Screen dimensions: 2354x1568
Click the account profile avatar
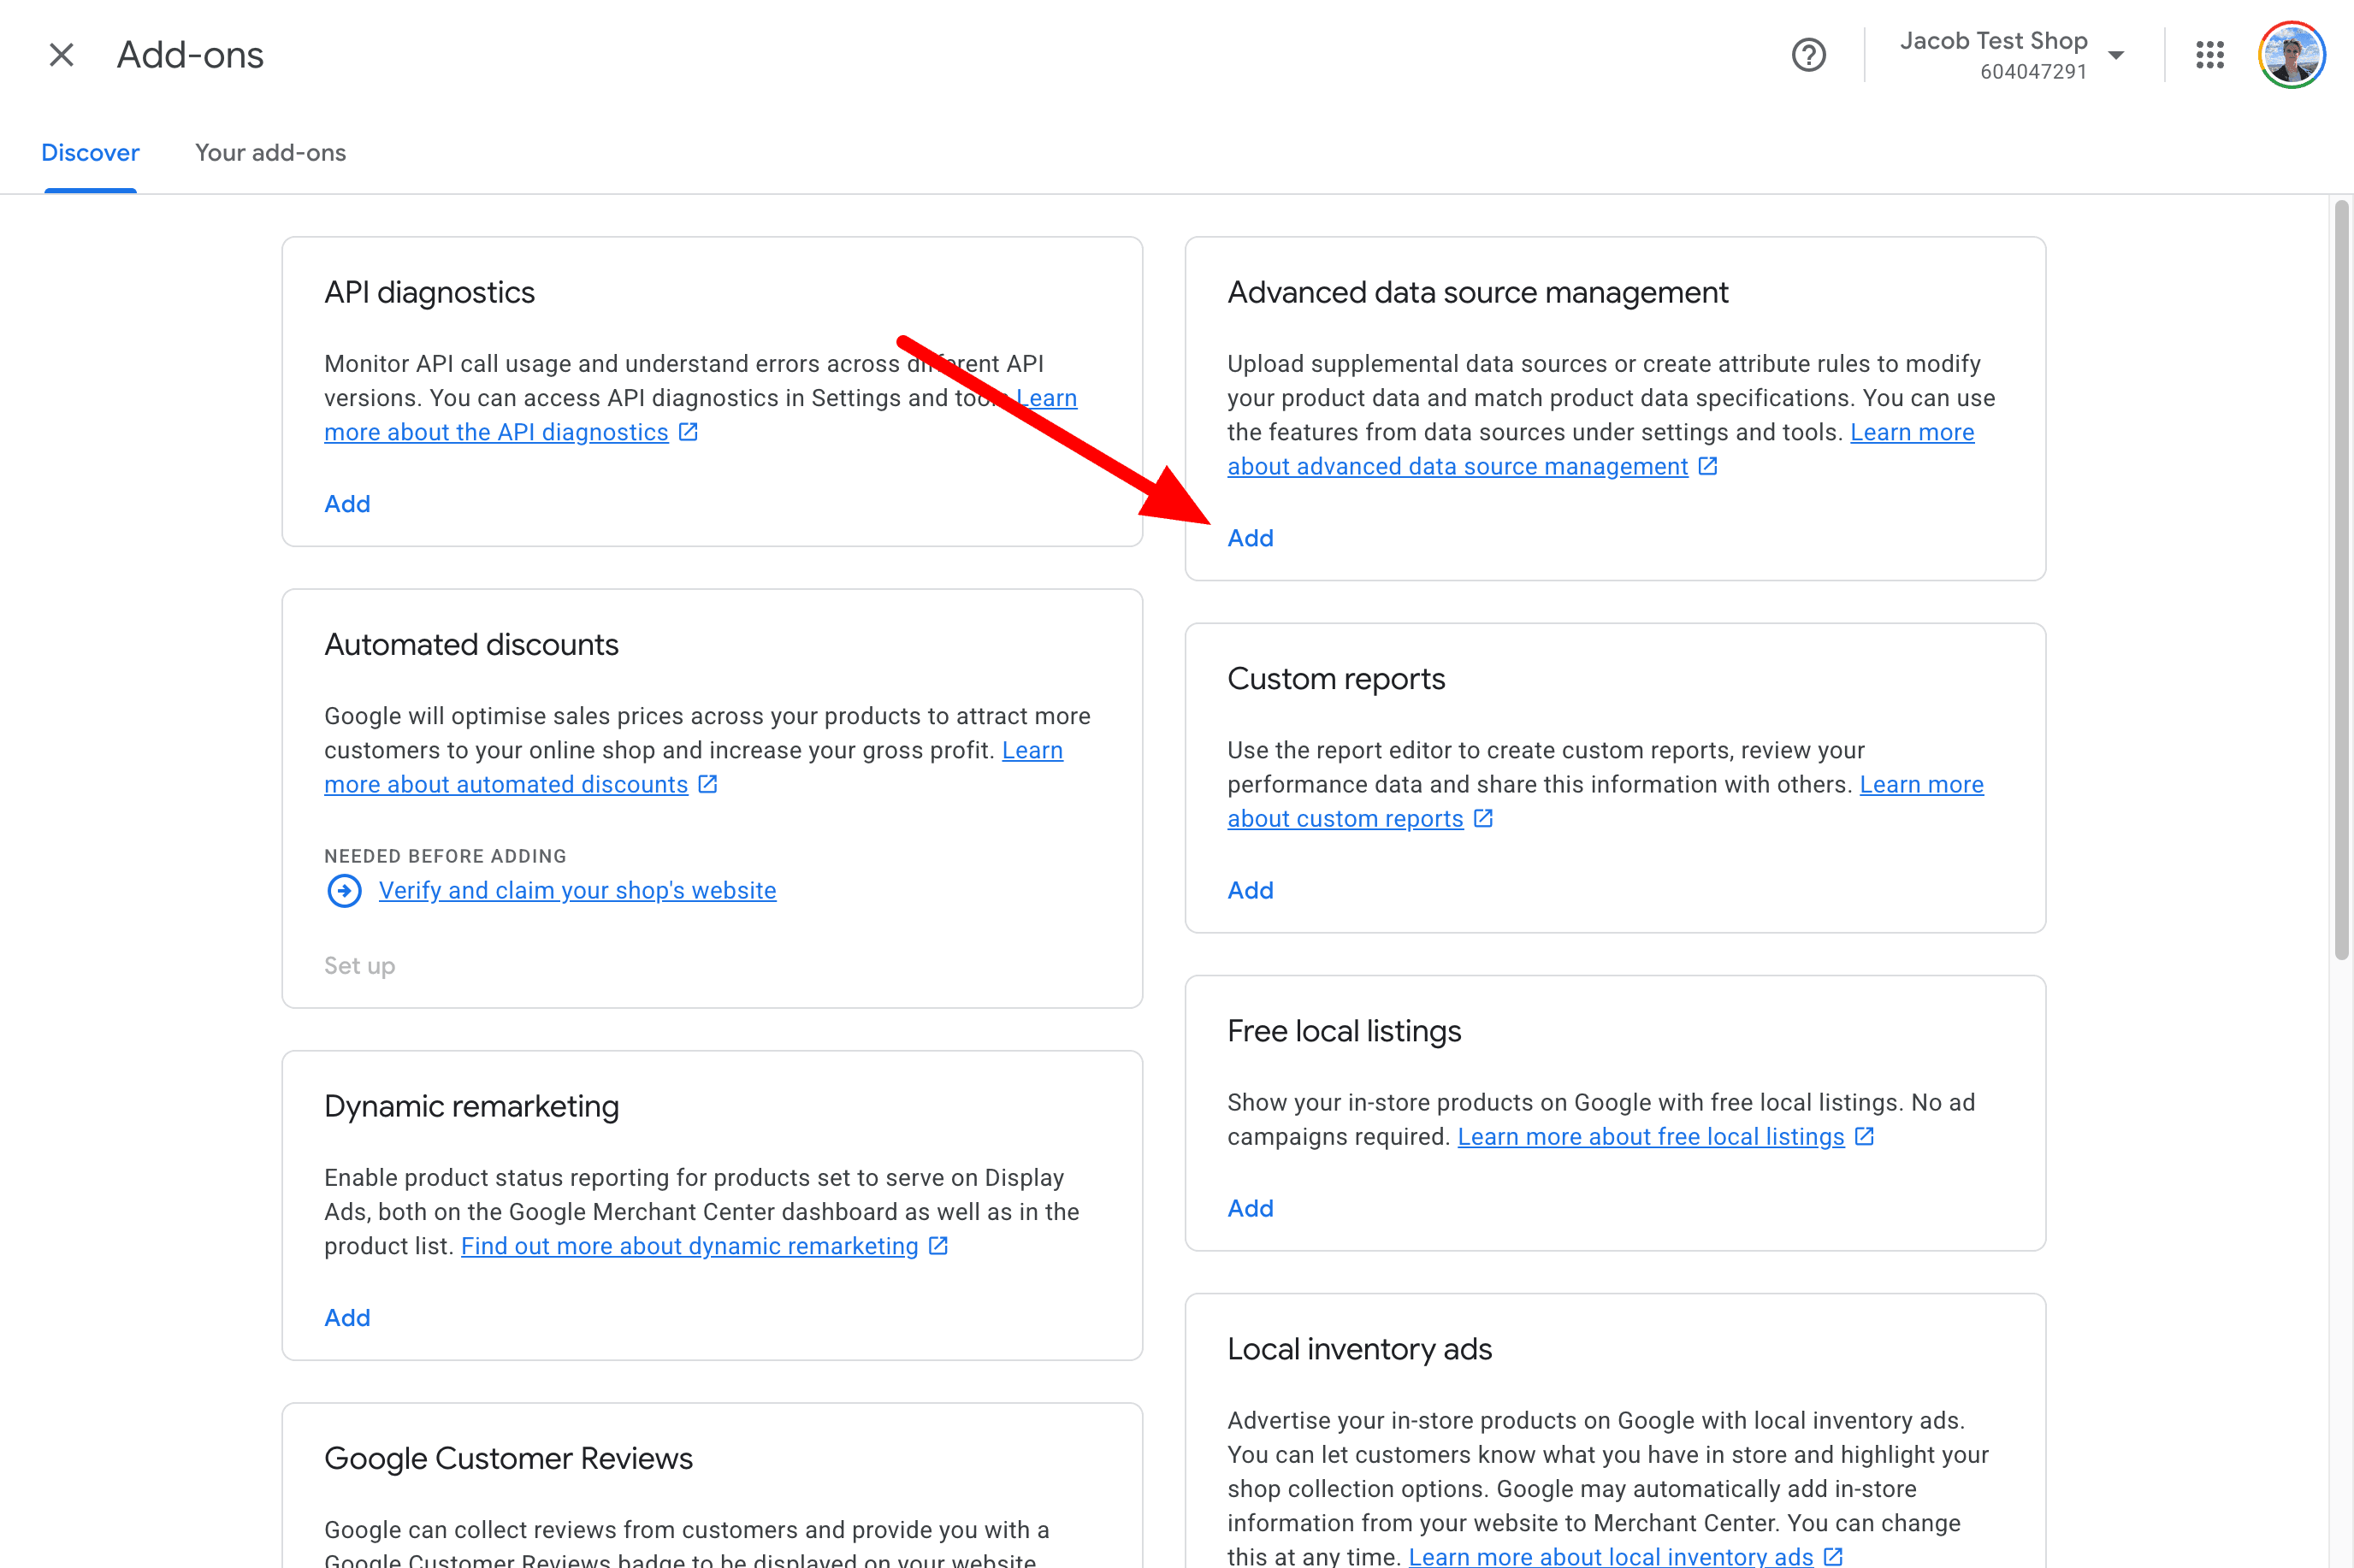click(2291, 55)
